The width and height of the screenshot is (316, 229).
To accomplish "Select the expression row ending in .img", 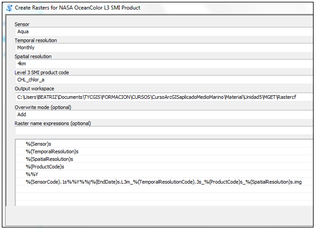I will point(163,182).
